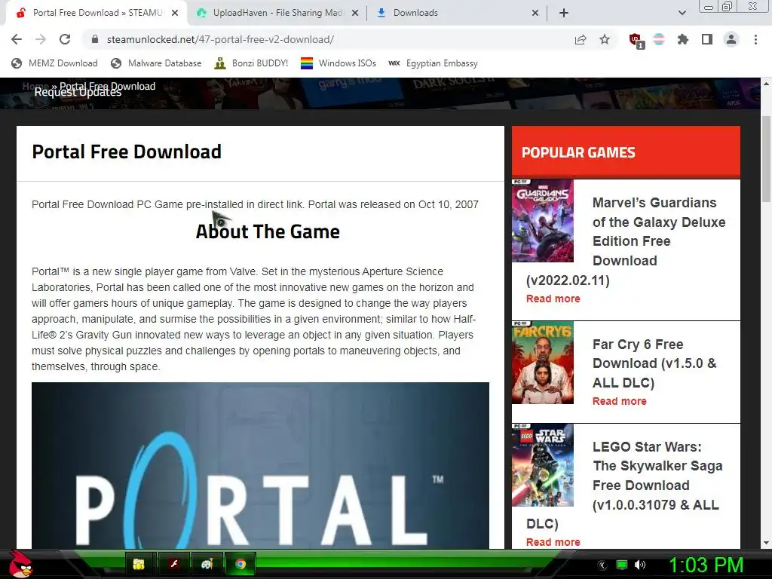Click the Request Updates link
Screen dimensions: 772x579
tap(78, 93)
